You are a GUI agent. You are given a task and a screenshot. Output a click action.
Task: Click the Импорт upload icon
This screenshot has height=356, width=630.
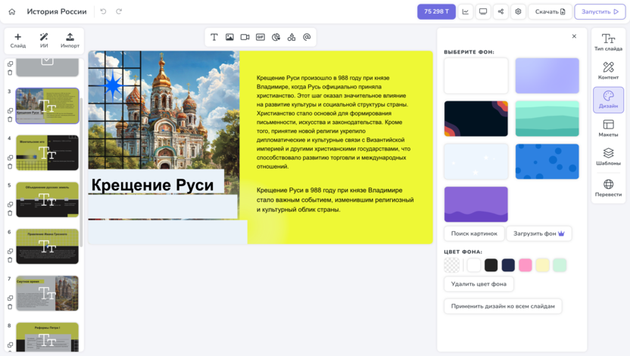70,41
